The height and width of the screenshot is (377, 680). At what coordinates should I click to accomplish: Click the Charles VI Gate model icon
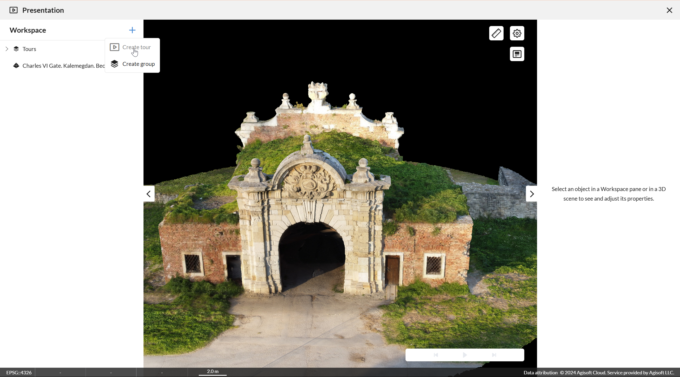[16, 66]
